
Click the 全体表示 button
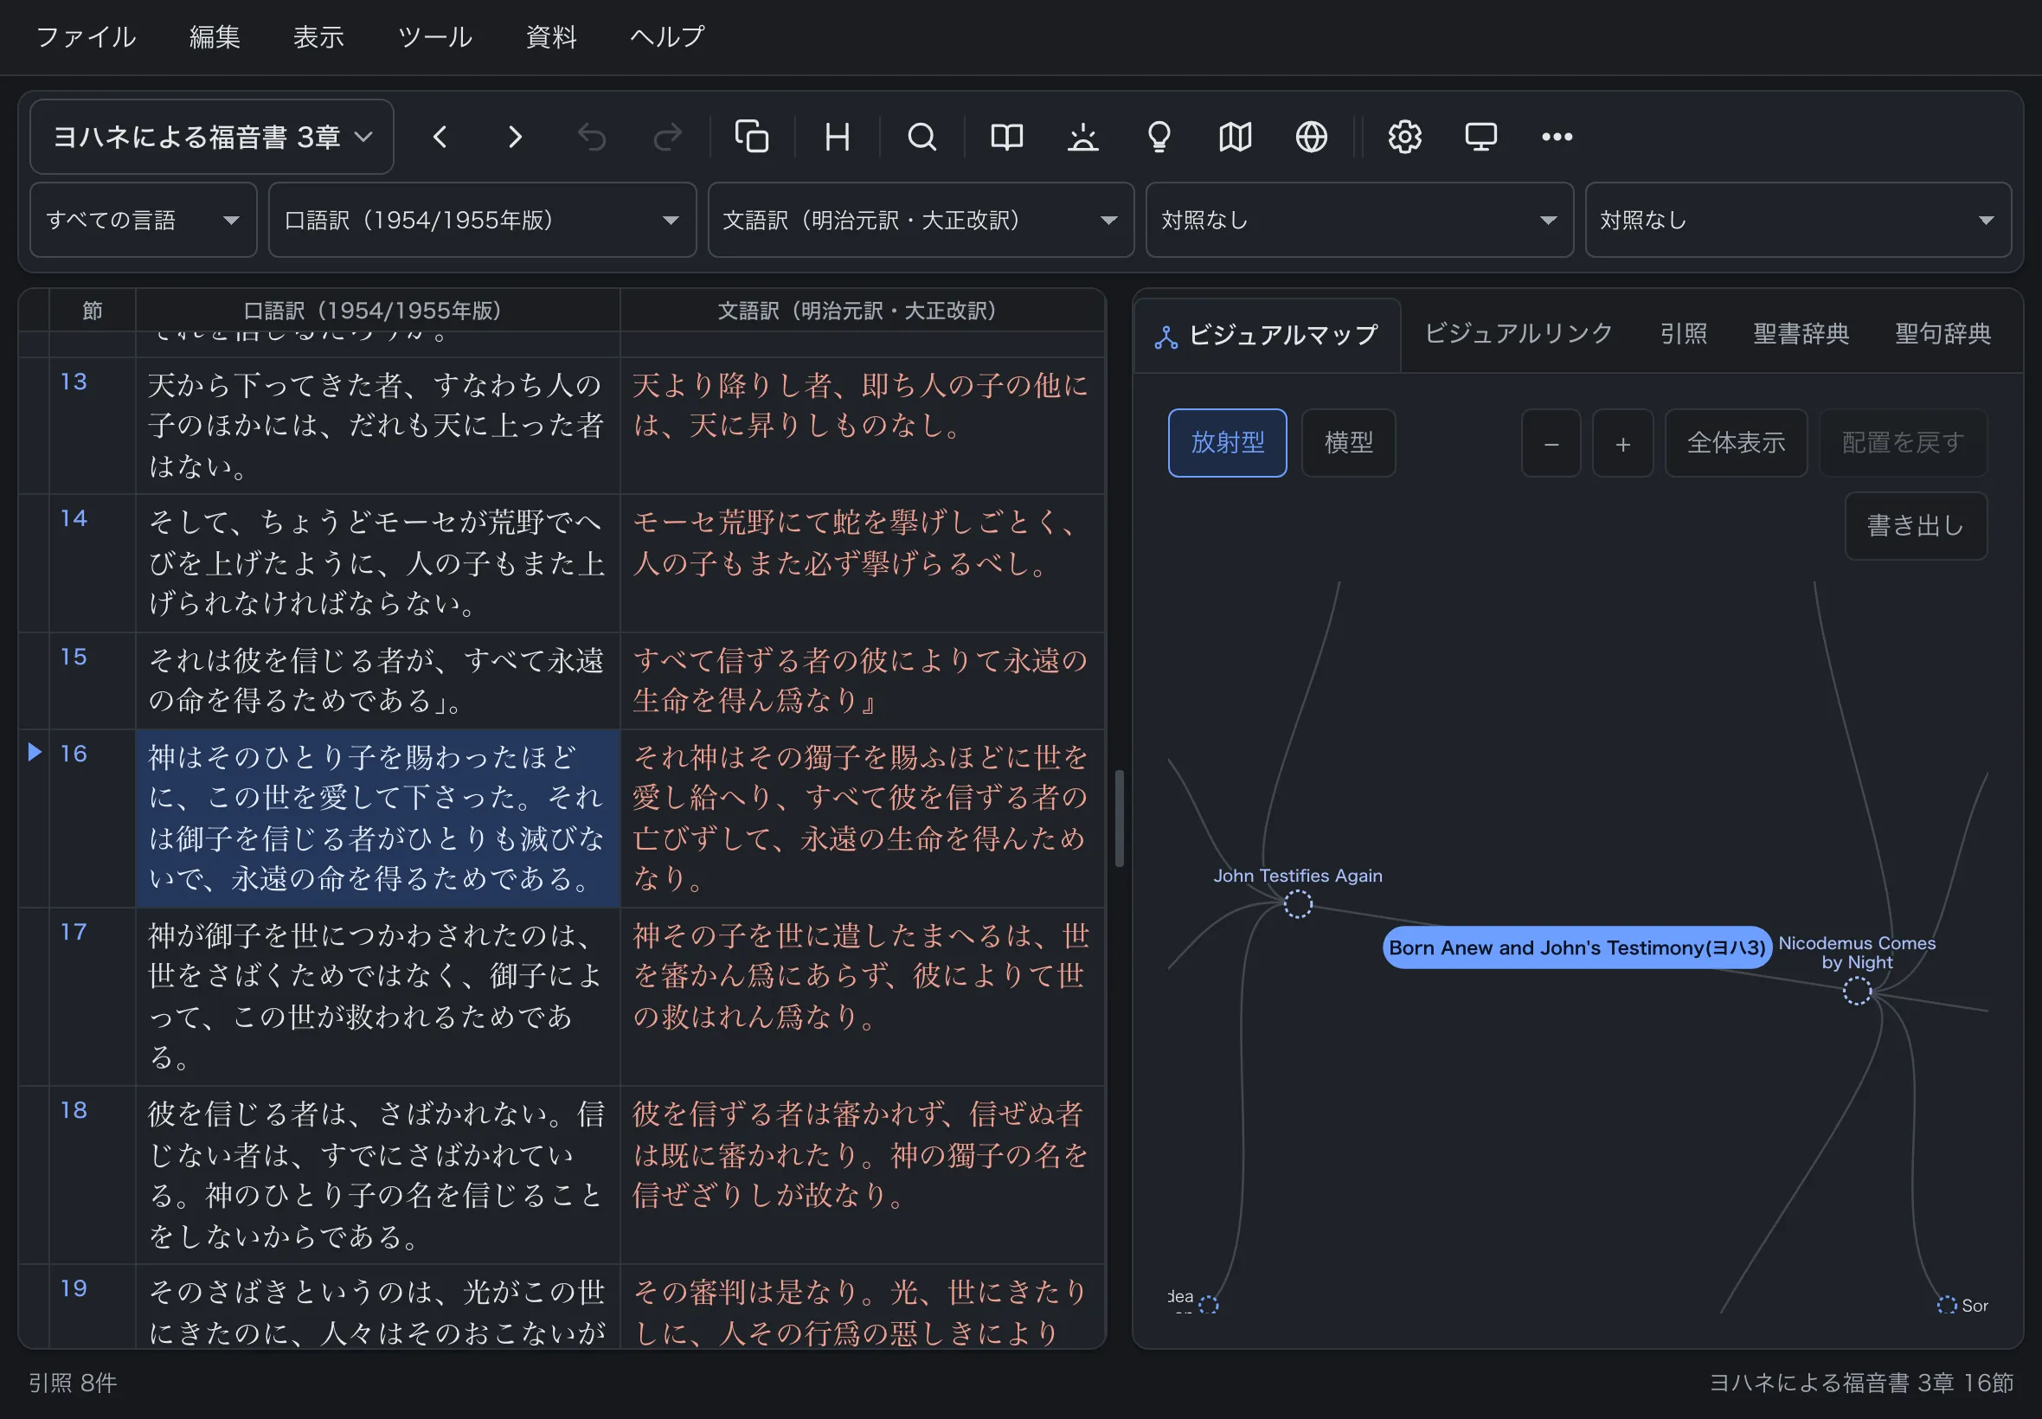1736,443
